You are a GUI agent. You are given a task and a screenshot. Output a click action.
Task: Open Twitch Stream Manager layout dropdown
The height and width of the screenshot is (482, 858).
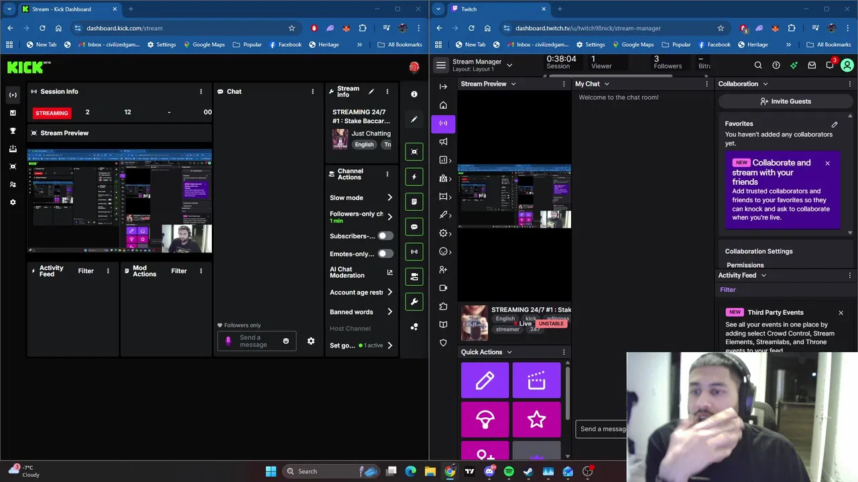[509, 66]
